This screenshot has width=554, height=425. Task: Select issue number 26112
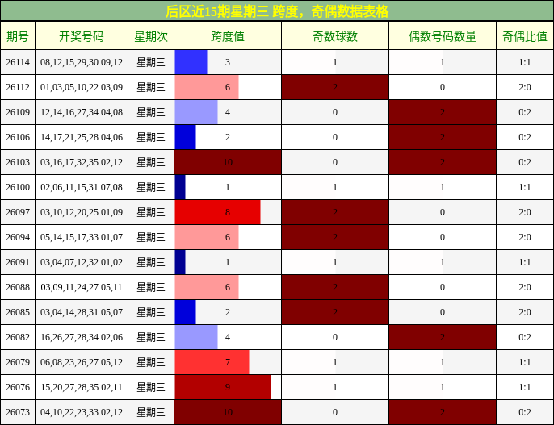coord(18,87)
